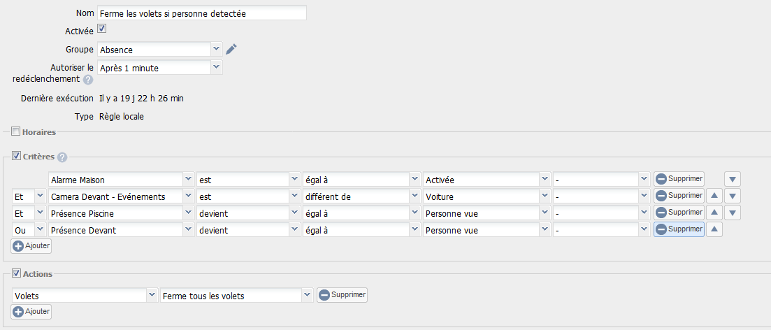Move Camera Devant criterion up
Image resolution: width=771 pixels, height=330 pixels.
(x=714, y=196)
